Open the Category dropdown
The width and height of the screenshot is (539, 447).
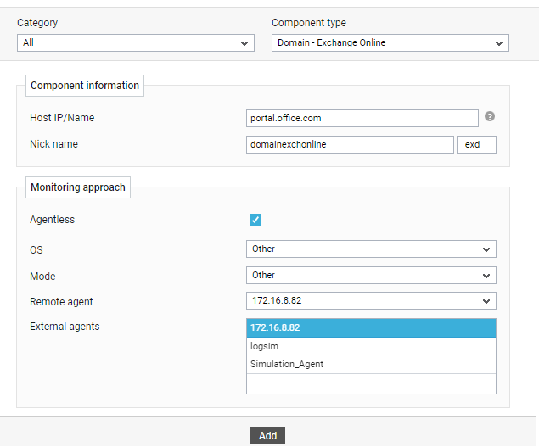click(136, 43)
